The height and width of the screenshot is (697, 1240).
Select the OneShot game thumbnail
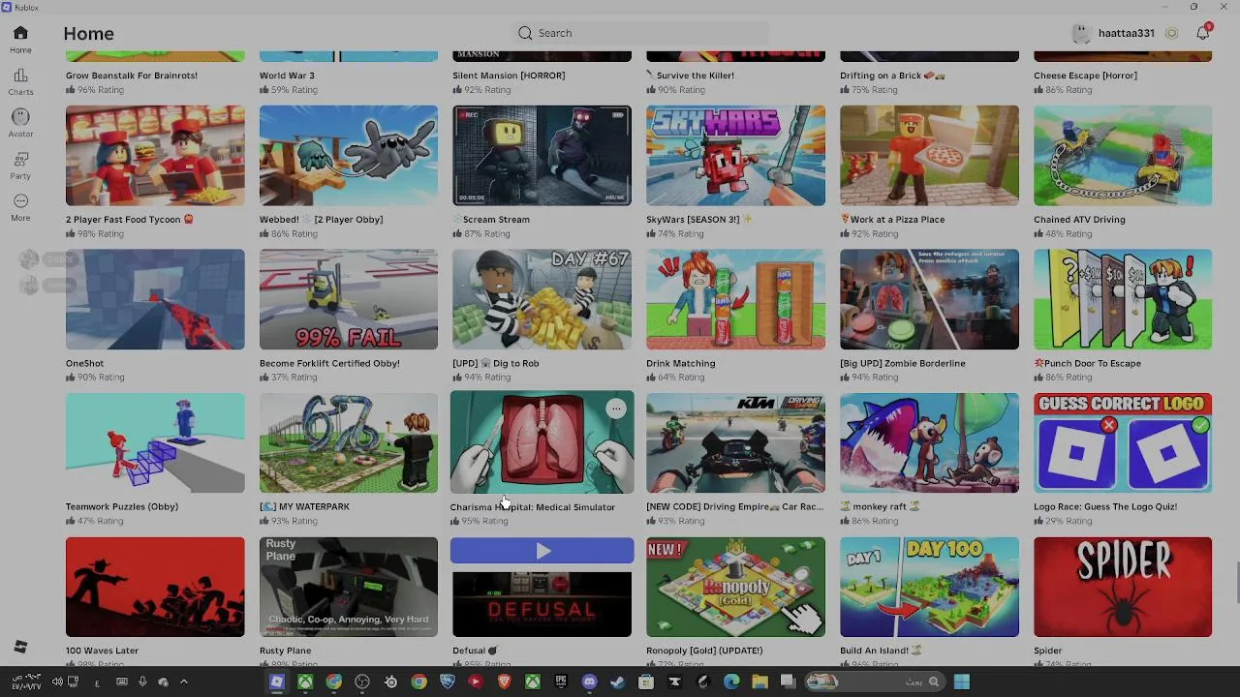click(x=155, y=299)
